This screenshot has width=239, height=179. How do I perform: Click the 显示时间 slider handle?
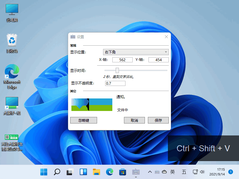pos(117,70)
